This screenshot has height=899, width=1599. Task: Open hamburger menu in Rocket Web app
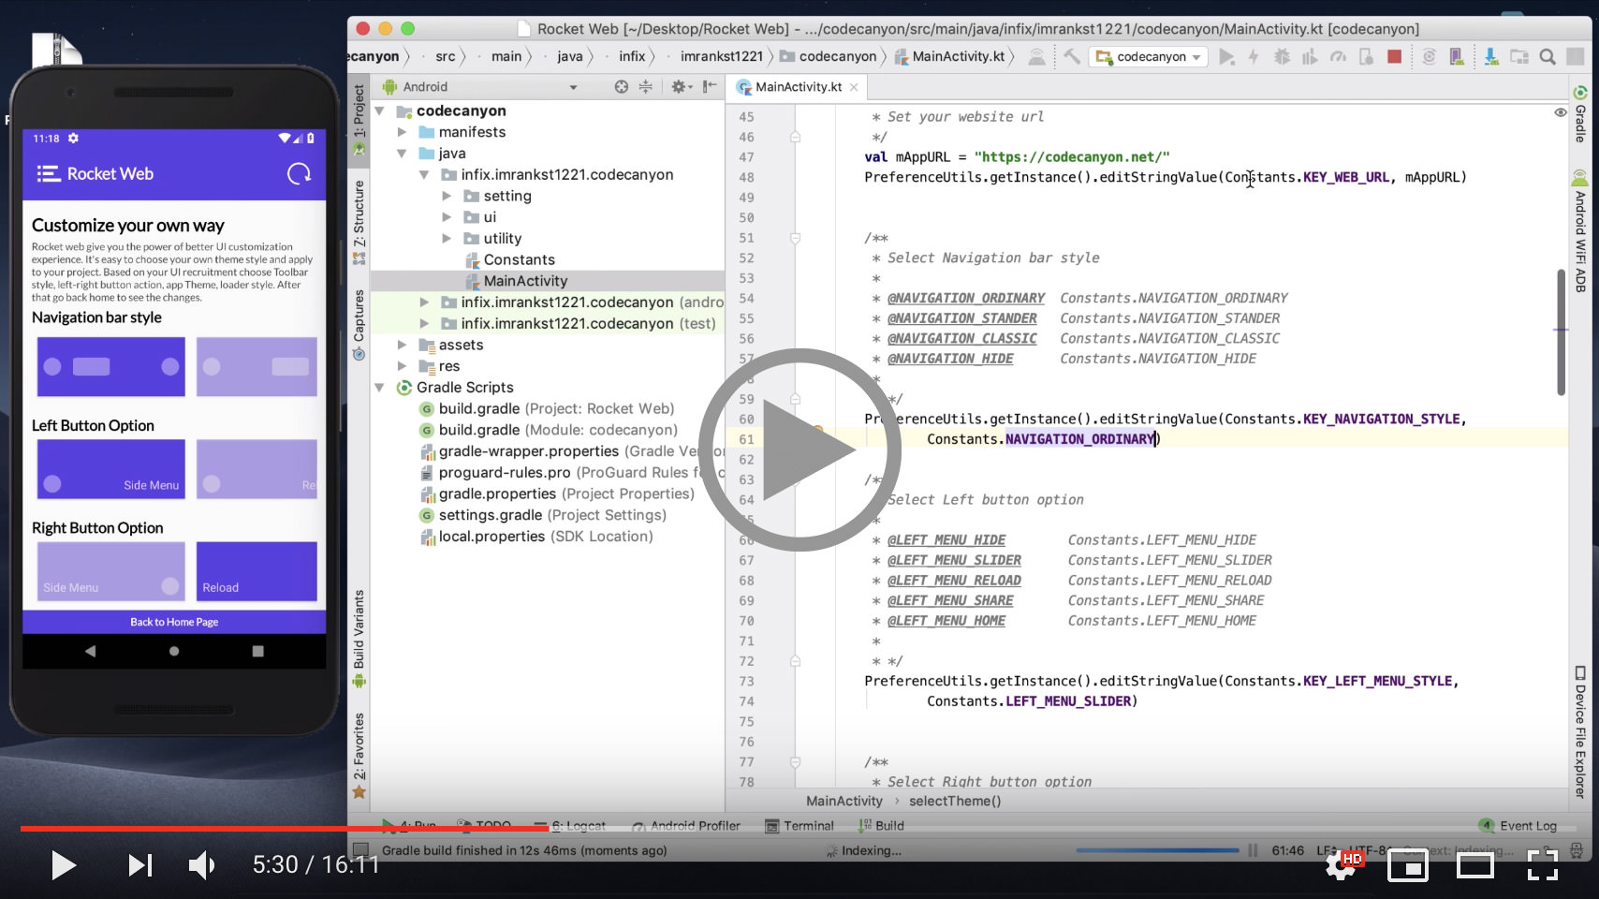click(48, 174)
